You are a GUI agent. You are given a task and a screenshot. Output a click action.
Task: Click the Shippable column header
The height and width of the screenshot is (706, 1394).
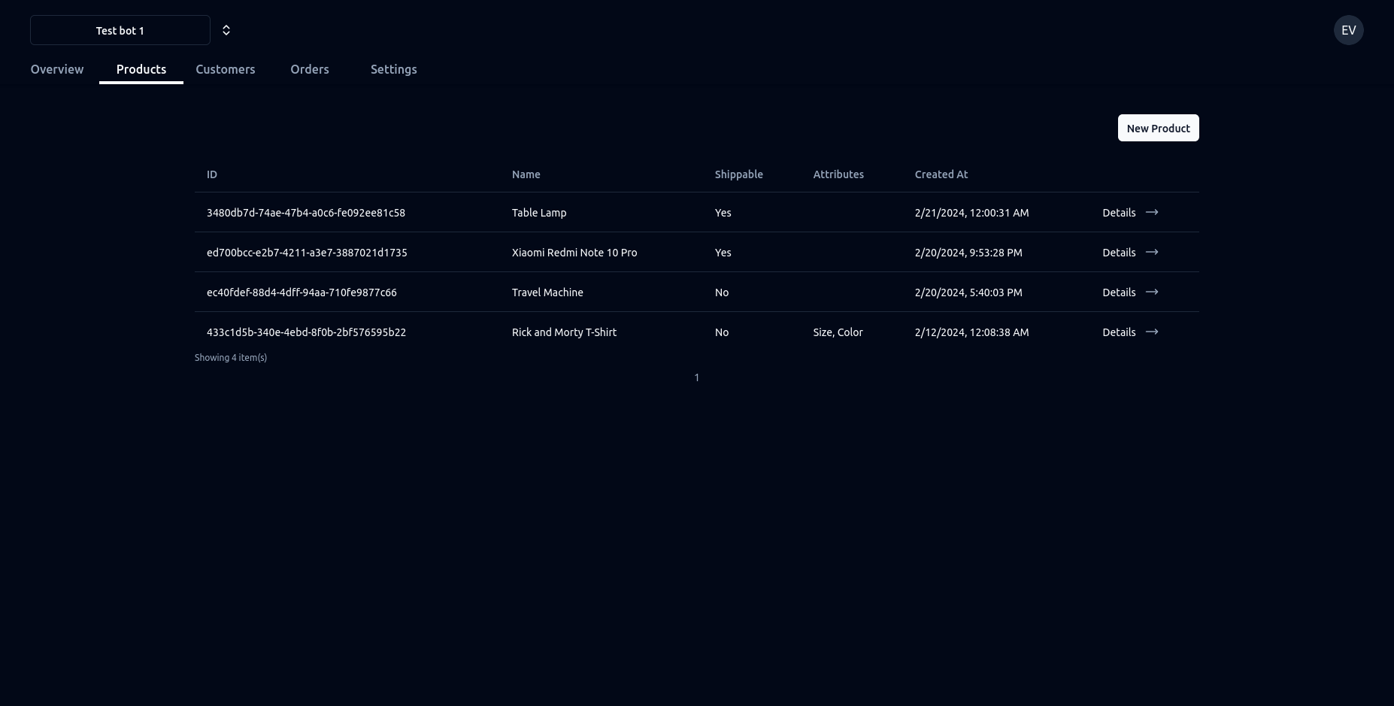[x=739, y=174]
